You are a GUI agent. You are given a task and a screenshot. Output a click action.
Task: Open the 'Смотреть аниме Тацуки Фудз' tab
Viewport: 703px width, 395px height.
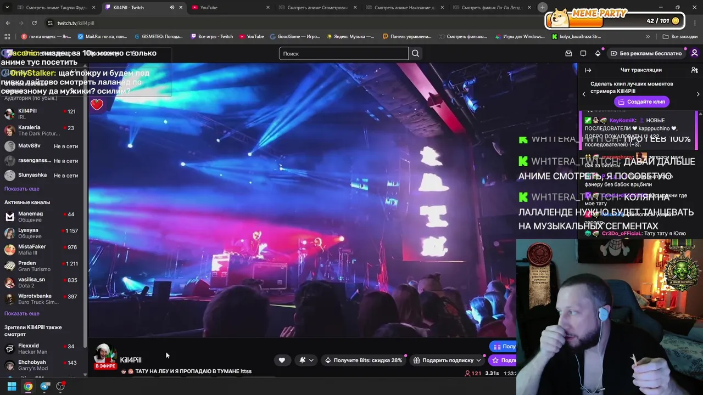click(58, 7)
